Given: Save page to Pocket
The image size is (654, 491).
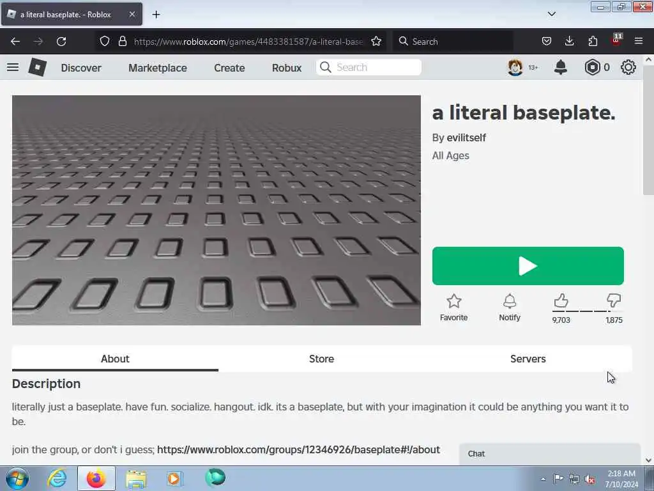Looking at the screenshot, I should point(547,42).
